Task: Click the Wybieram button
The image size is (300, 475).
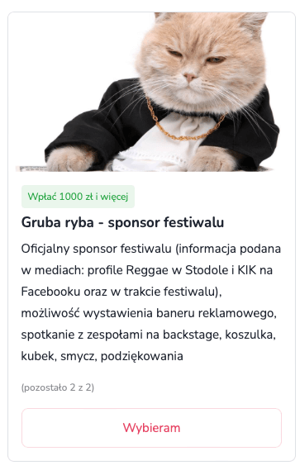Action: [151, 427]
